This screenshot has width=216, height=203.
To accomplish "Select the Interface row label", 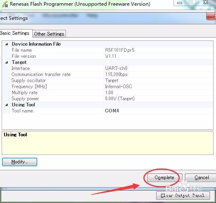I will (x=21, y=68).
